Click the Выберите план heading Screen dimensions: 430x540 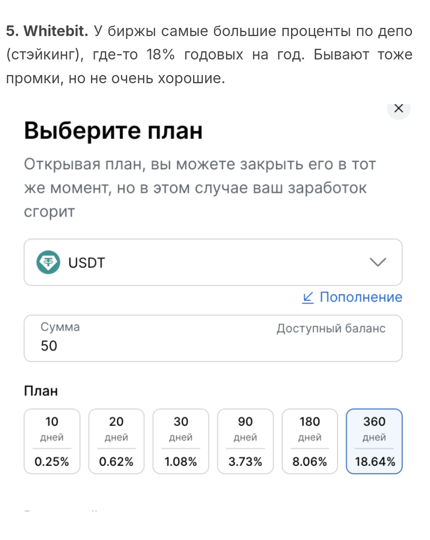[113, 131]
